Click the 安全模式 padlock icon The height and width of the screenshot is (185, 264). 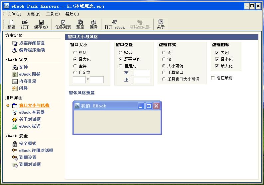[x=15, y=144]
